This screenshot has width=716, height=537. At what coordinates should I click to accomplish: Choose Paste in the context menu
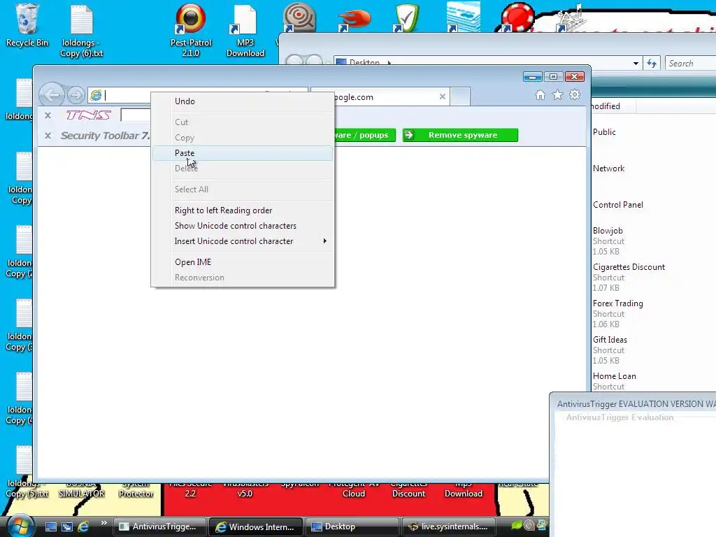pyautogui.click(x=243, y=153)
